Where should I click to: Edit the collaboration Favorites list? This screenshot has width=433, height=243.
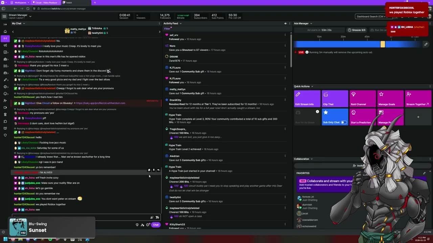pyautogui.click(x=424, y=173)
